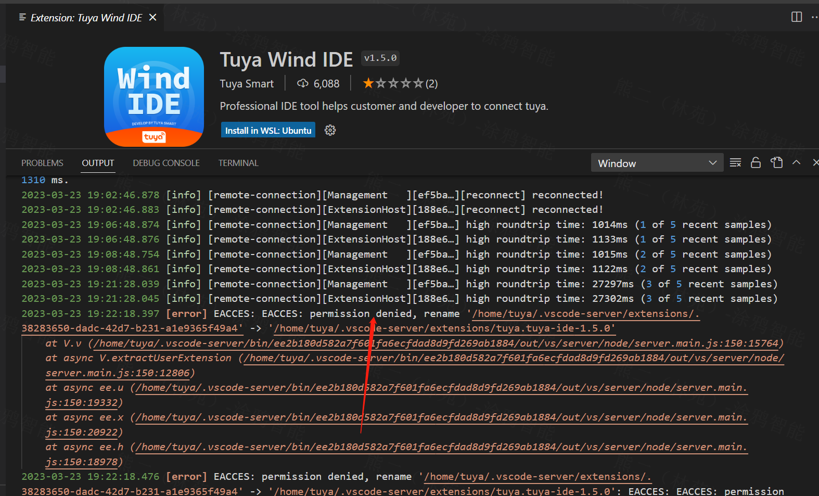The image size is (819, 496).
Task: Click the 1310 ms. output line
Action: (45, 180)
